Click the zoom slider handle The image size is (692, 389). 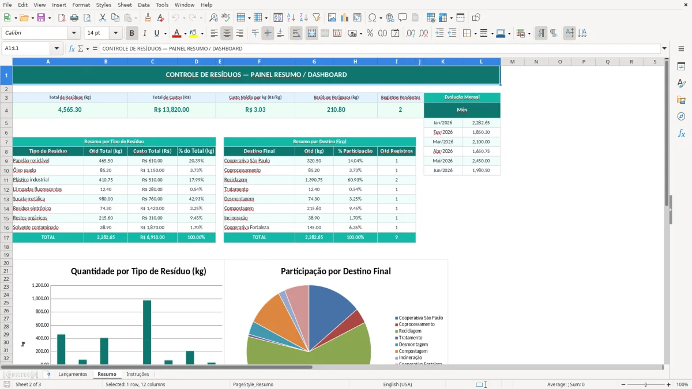click(x=646, y=384)
